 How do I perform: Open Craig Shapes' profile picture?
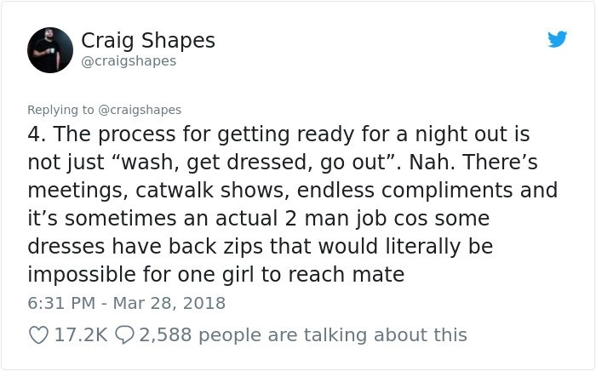coord(50,49)
